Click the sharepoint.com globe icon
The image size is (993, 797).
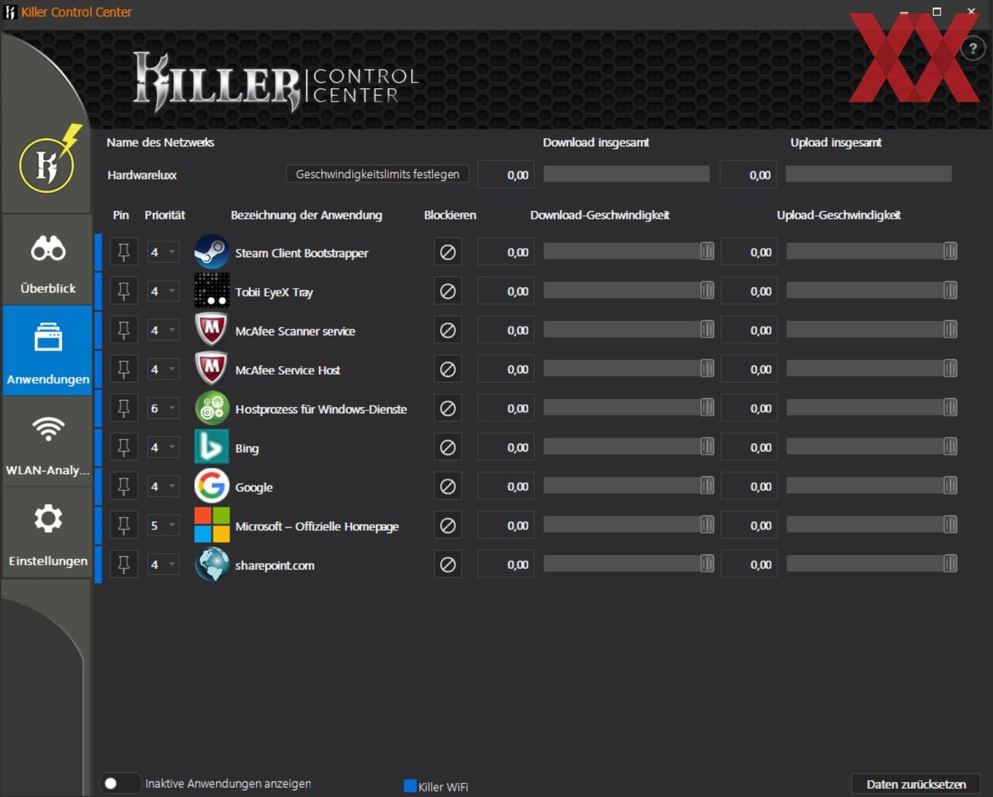point(212,565)
